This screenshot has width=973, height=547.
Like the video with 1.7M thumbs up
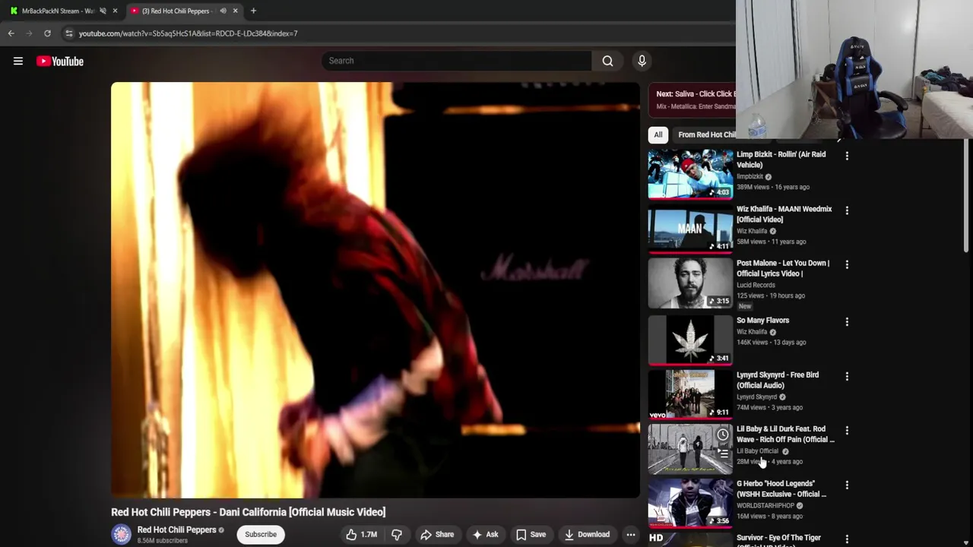pyautogui.click(x=361, y=534)
